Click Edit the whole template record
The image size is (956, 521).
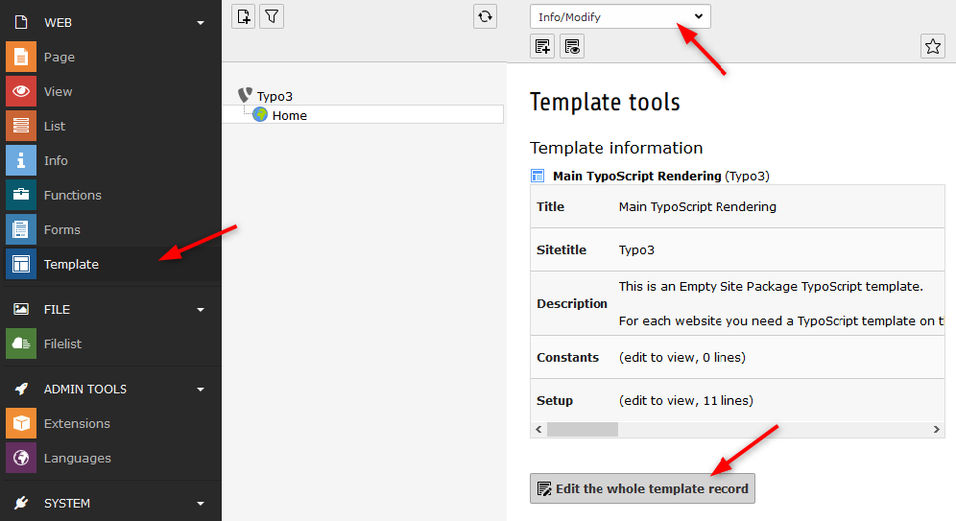coord(643,488)
